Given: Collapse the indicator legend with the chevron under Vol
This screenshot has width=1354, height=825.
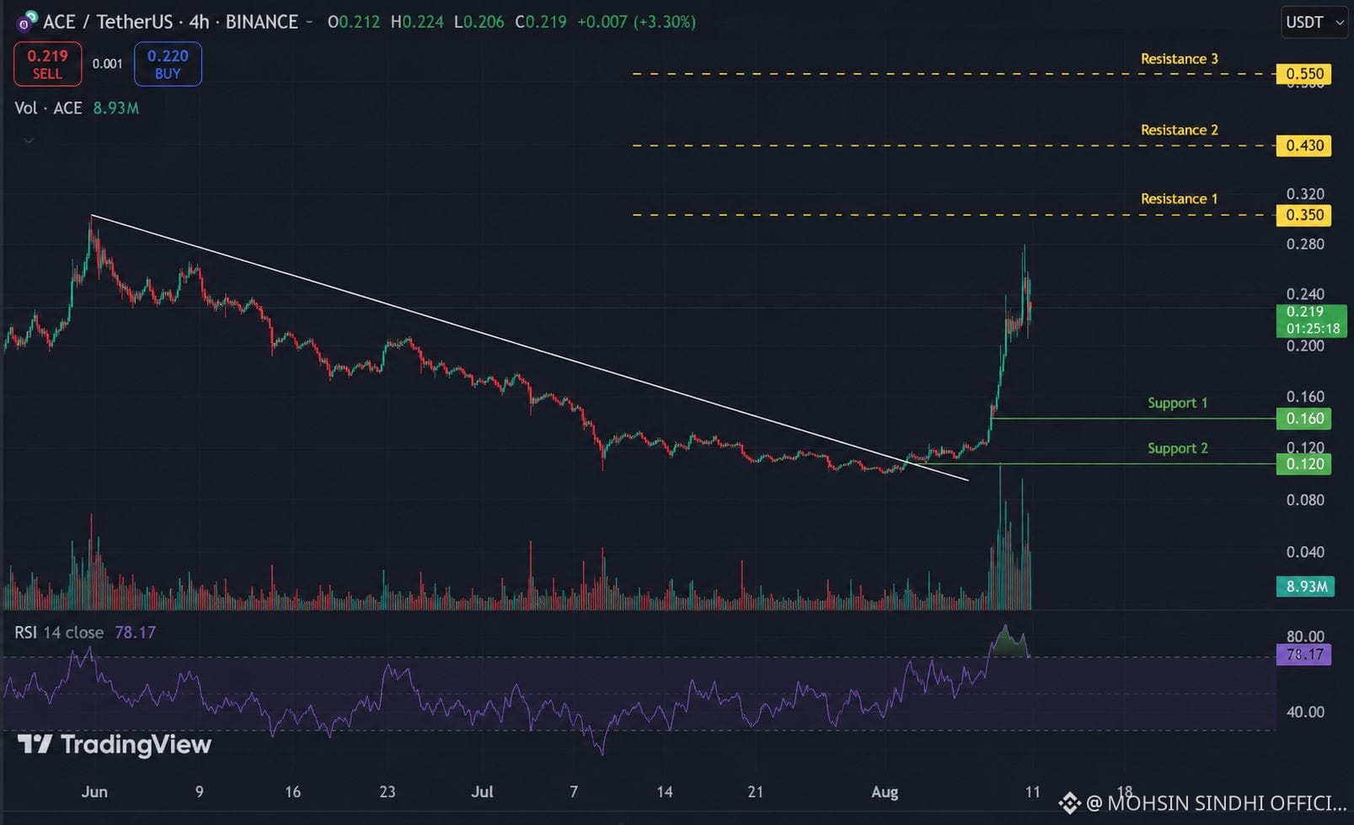Looking at the screenshot, I should coord(29,141).
